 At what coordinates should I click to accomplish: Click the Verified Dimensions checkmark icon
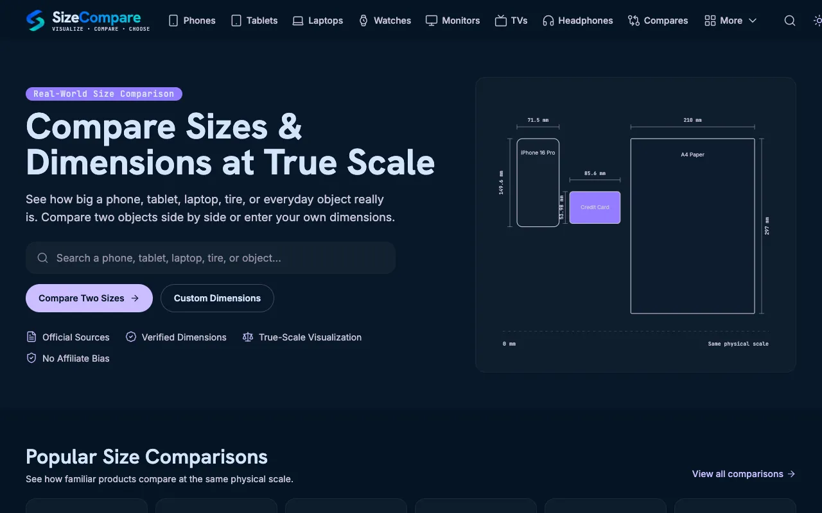(131, 337)
